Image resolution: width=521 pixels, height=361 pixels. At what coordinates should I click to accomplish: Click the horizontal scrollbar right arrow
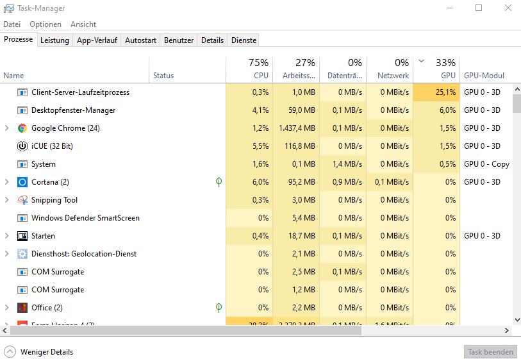[x=507, y=330]
